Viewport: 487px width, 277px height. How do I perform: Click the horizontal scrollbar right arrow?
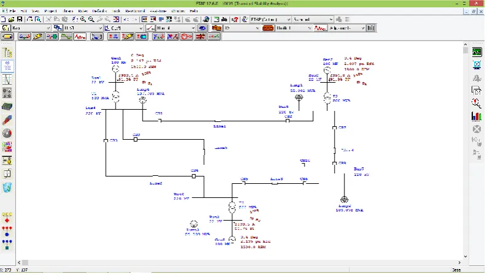459,263
